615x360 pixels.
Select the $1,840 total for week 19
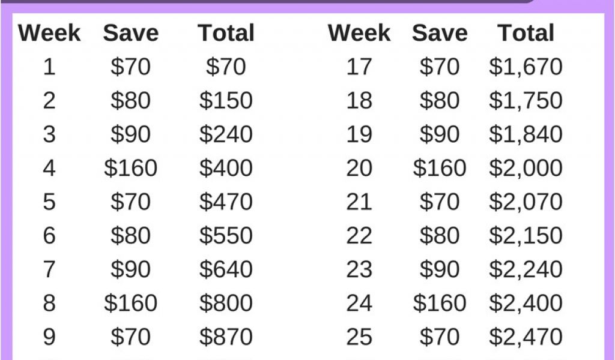click(x=526, y=134)
